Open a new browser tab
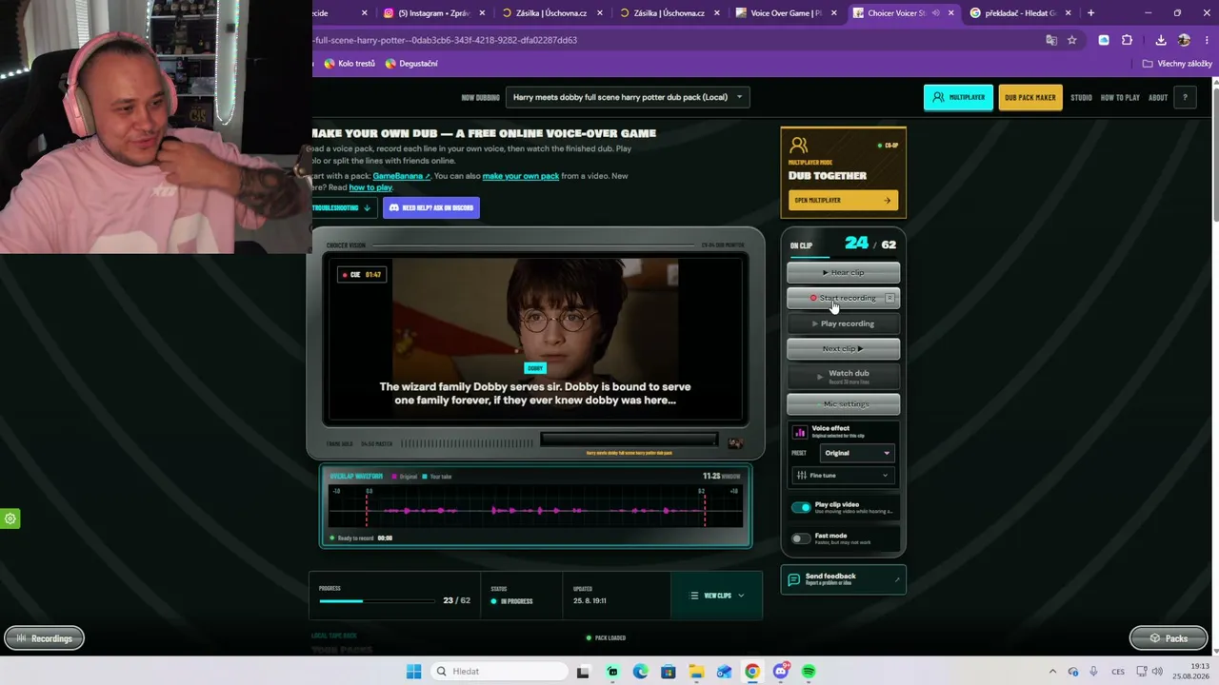 (x=1090, y=13)
